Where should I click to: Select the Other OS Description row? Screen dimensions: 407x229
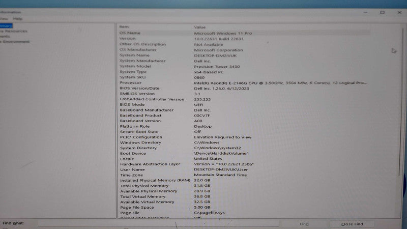click(x=244, y=44)
